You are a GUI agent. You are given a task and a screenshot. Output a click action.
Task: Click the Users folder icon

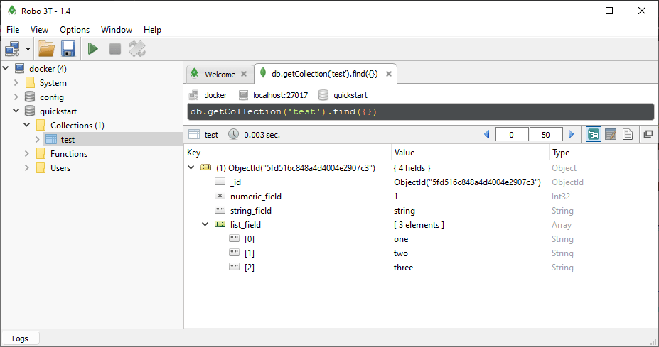(x=41, y=168)
